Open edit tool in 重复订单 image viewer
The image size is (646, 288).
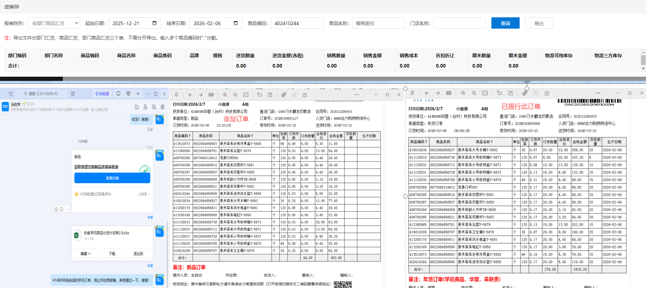tap(270, 95)
